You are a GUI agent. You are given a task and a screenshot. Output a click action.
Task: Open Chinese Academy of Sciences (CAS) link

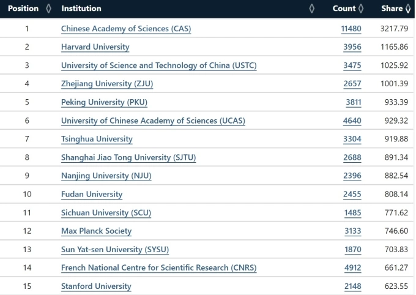126,29
